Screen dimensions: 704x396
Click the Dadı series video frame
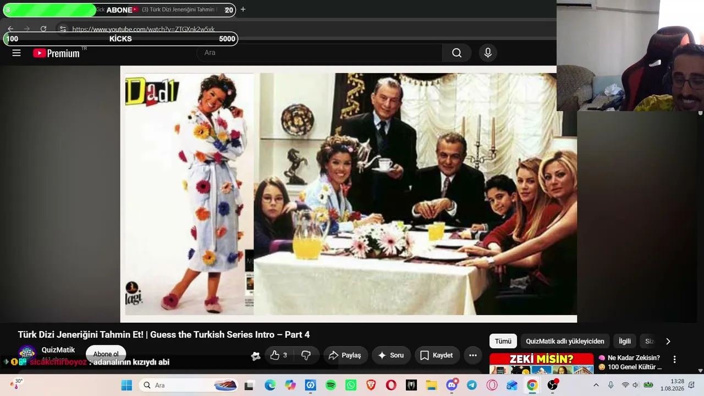(349, 194)
